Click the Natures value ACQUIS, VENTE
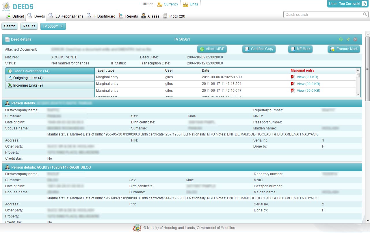The width and height of the screenshot is (370, 233). coord(64,57)
